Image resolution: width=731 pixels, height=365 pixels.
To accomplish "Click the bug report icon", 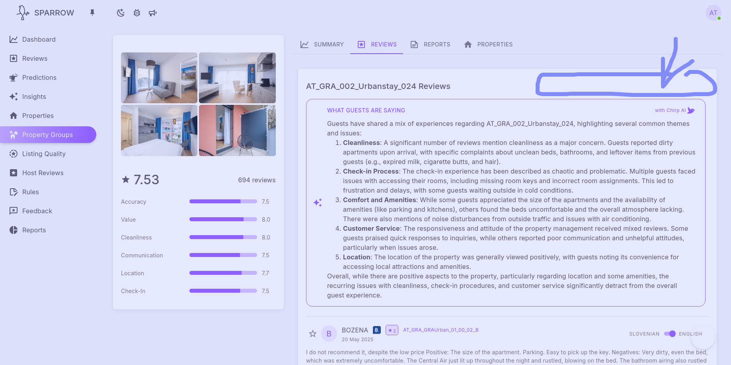I will pos(137,13).
